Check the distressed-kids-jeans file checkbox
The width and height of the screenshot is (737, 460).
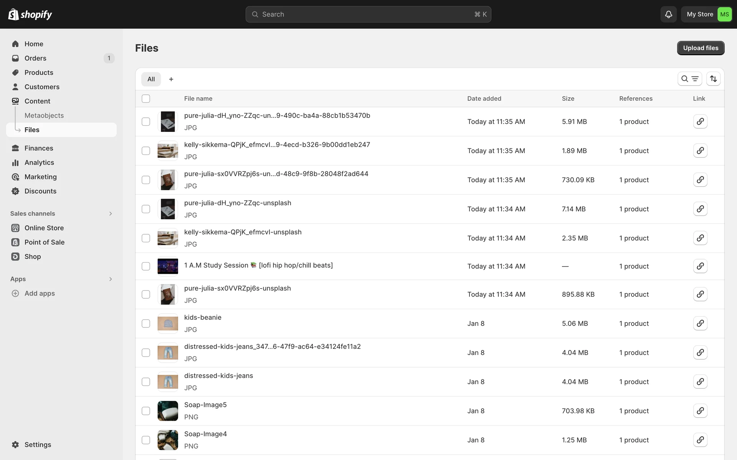click(x=146, y=382)
